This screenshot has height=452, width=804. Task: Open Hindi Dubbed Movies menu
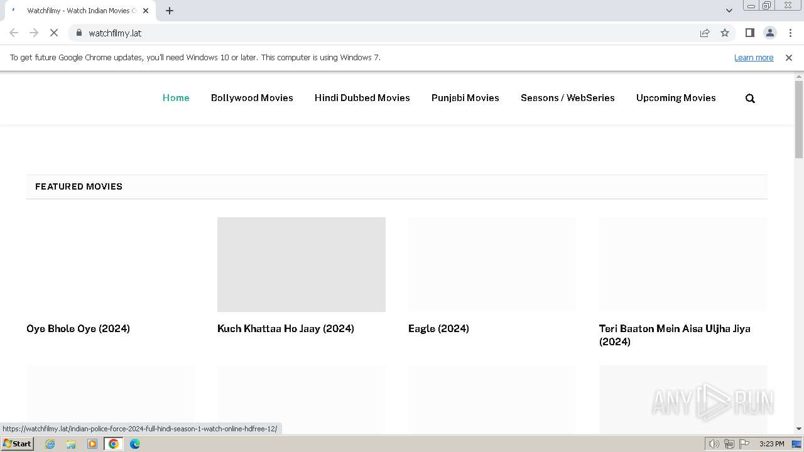click(x=362, y=98)
